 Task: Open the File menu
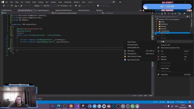(7, 2)
